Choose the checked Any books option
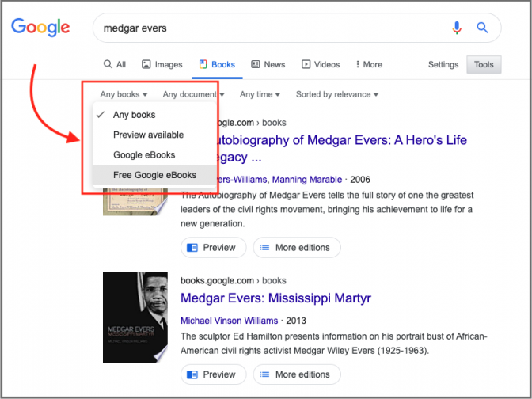532x399 pixels. pyautogui.click(x=154, y=115)
